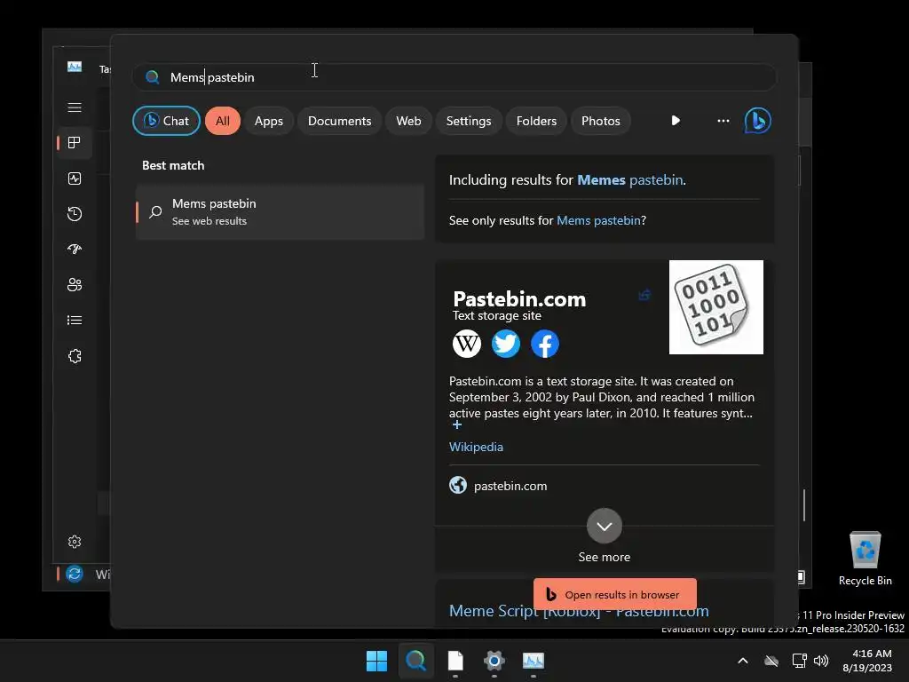Open Task Manager Details list icon
The width and height of the screenshot is (909, 682).
coord(75,320)
